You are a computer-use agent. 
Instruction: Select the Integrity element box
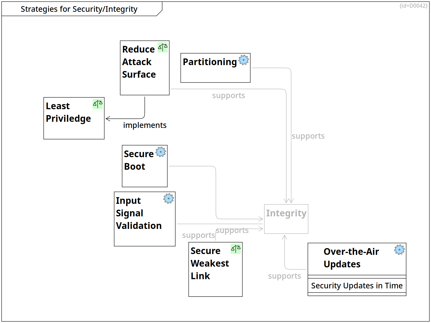[x=286, y=219]
